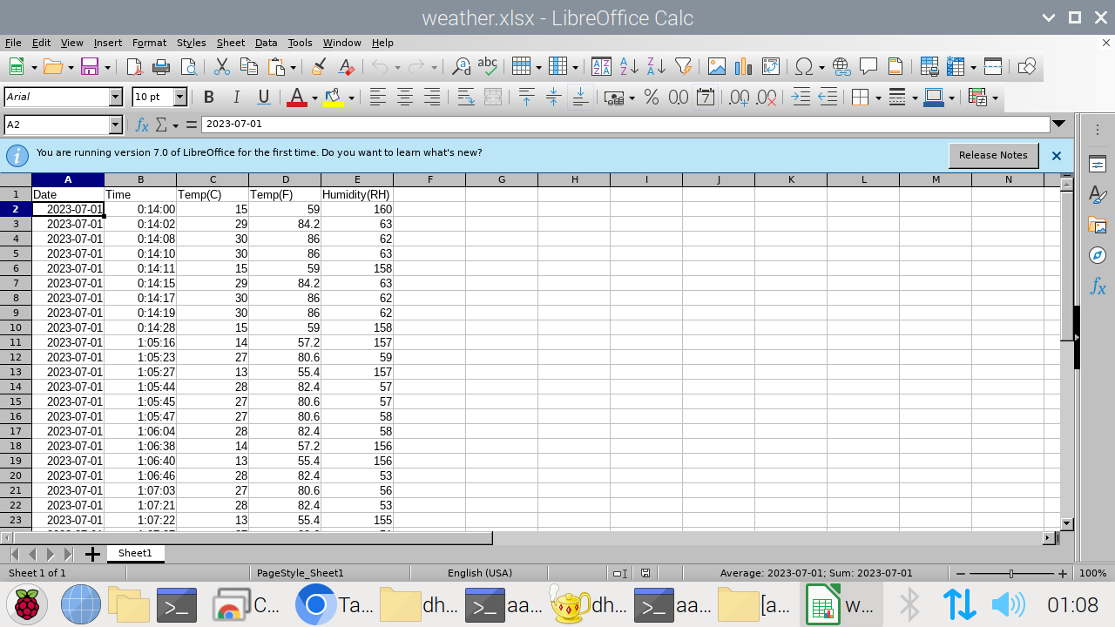Open the Paste options dropdown arrow
Viewport: 1115px width, 627px height.
point(293,67)
